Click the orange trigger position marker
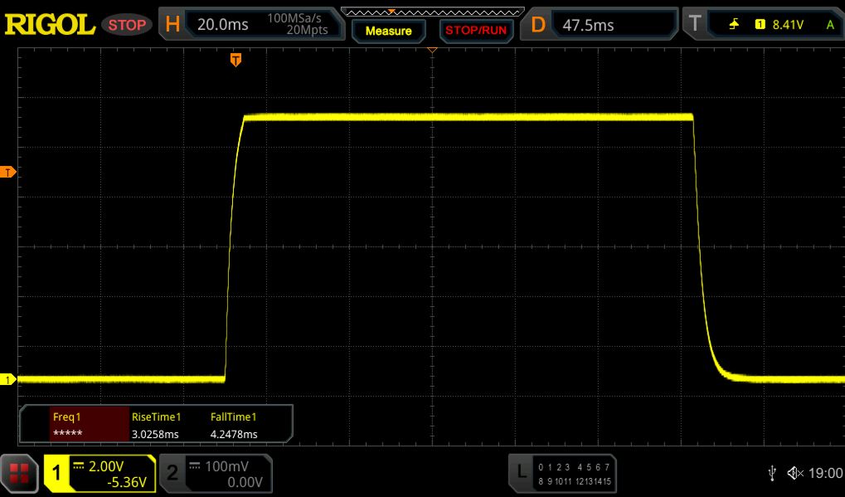The image size is (845, 497). pyautogui.click(x=236, y=60)
